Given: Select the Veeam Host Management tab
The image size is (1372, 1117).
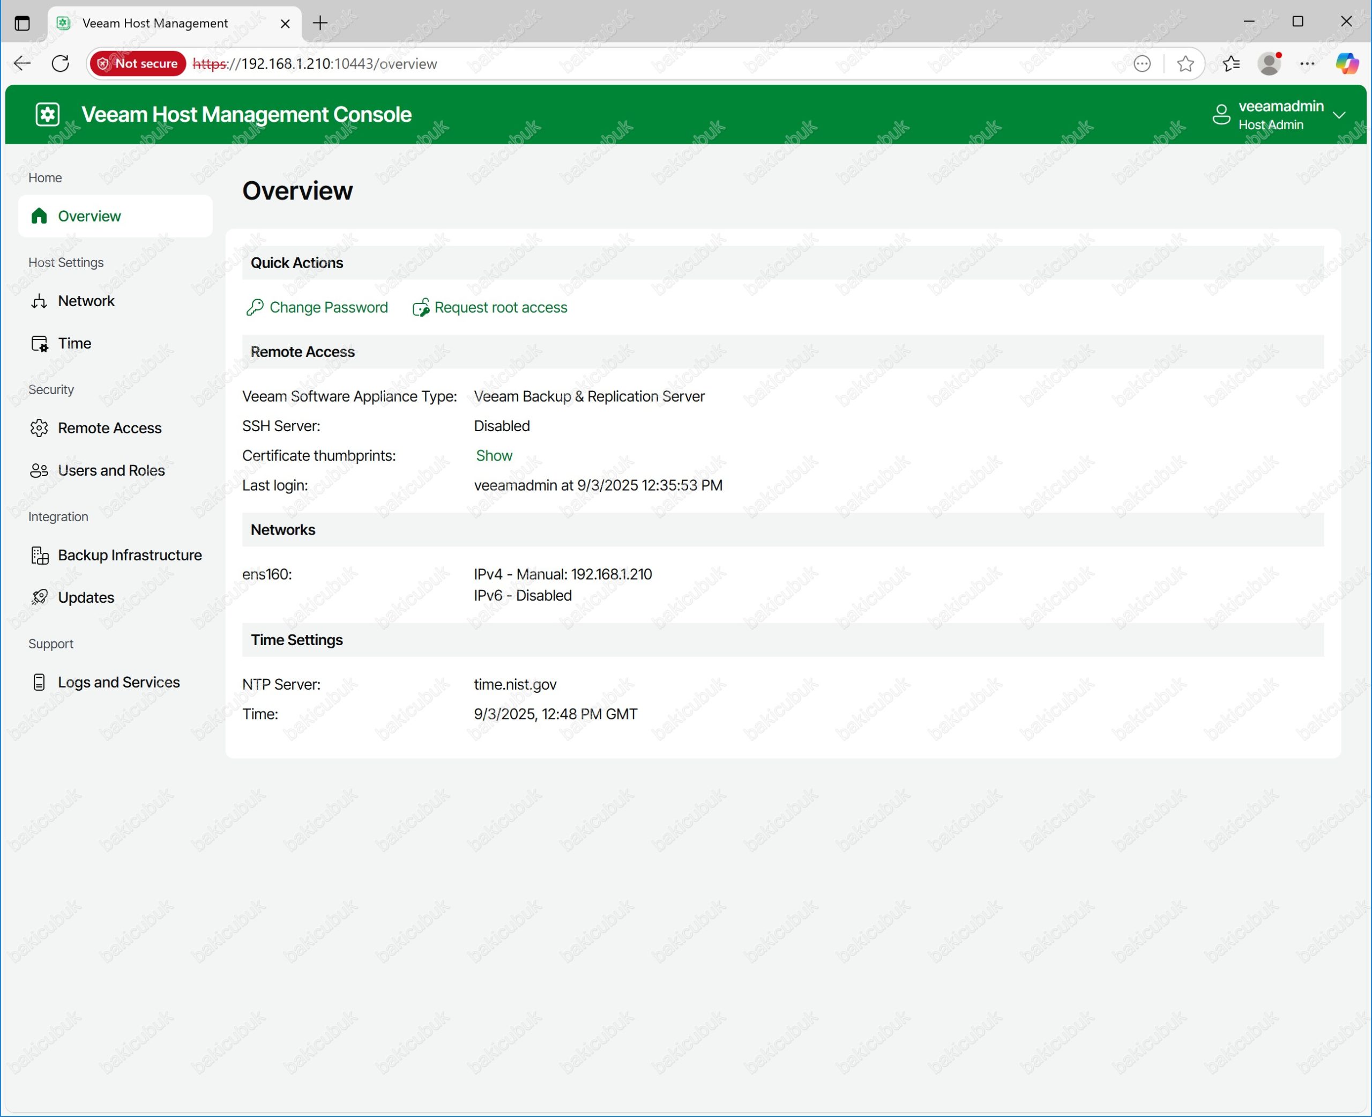Looking at the screenshot, I should coord(174,23).
